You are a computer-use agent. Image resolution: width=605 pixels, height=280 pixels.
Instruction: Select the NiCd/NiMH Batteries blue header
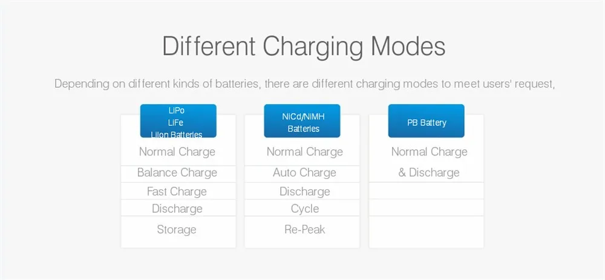[302, 121]
